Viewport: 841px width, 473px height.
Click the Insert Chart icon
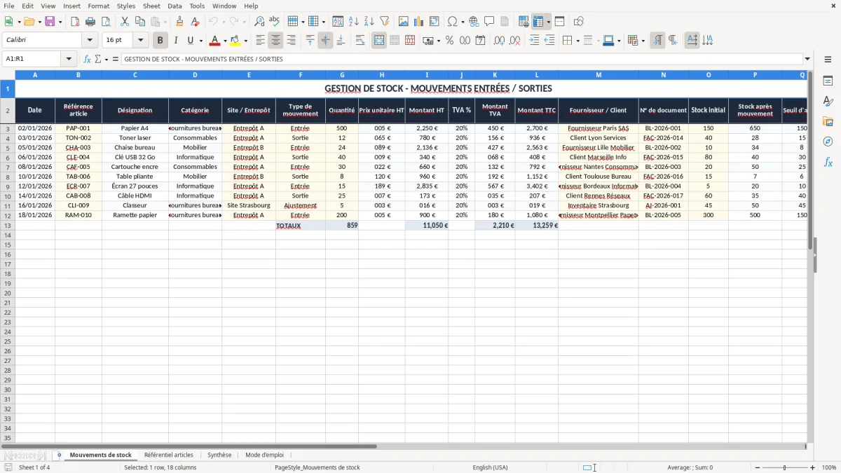pos(419,22)
